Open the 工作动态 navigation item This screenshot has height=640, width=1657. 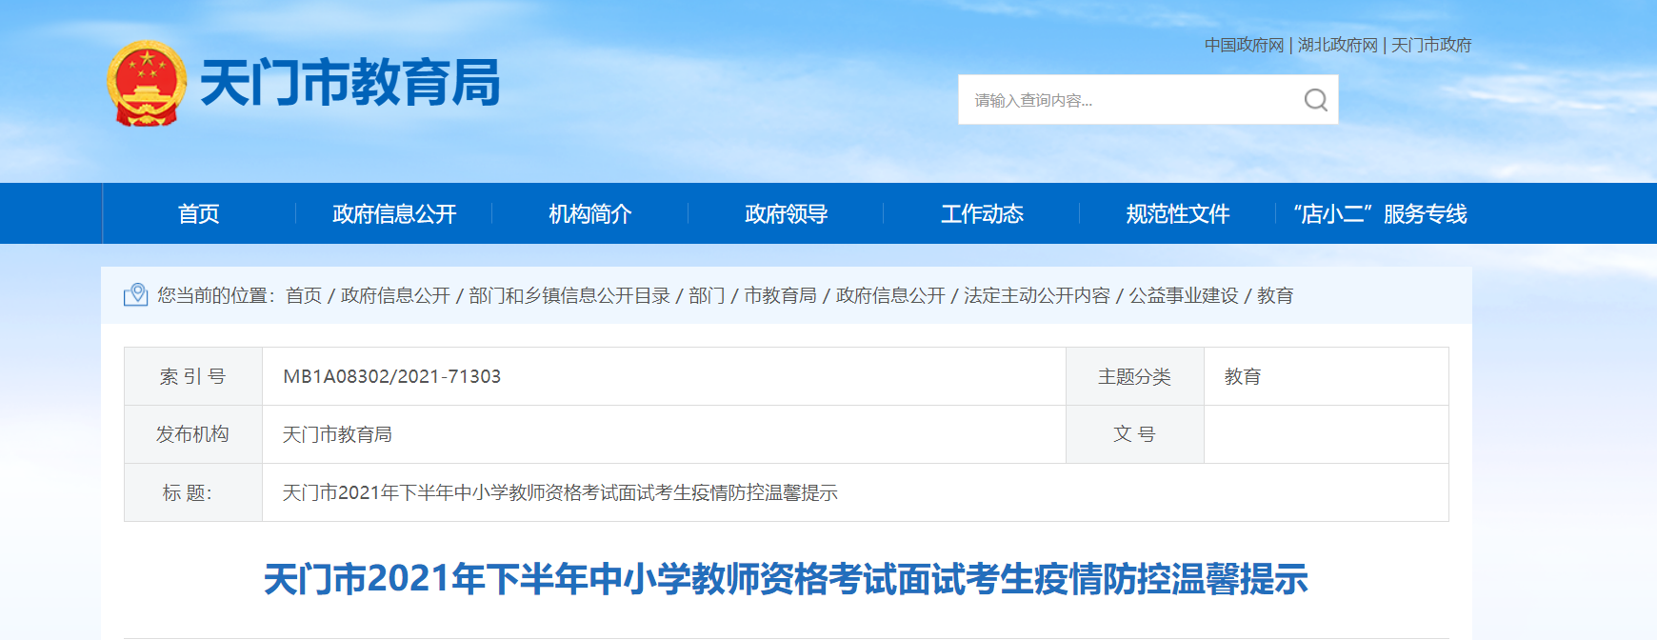click(982, 213)
